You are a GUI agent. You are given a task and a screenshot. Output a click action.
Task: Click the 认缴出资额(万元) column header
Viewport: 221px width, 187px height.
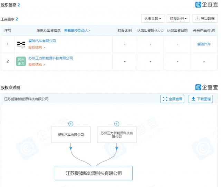(x=150, y=30)
